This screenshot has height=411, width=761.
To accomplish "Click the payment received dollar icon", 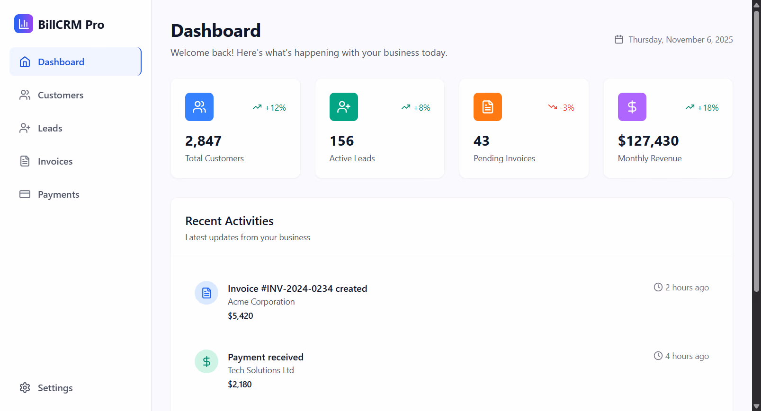I will pyautogui.click(x=206, y=361).
